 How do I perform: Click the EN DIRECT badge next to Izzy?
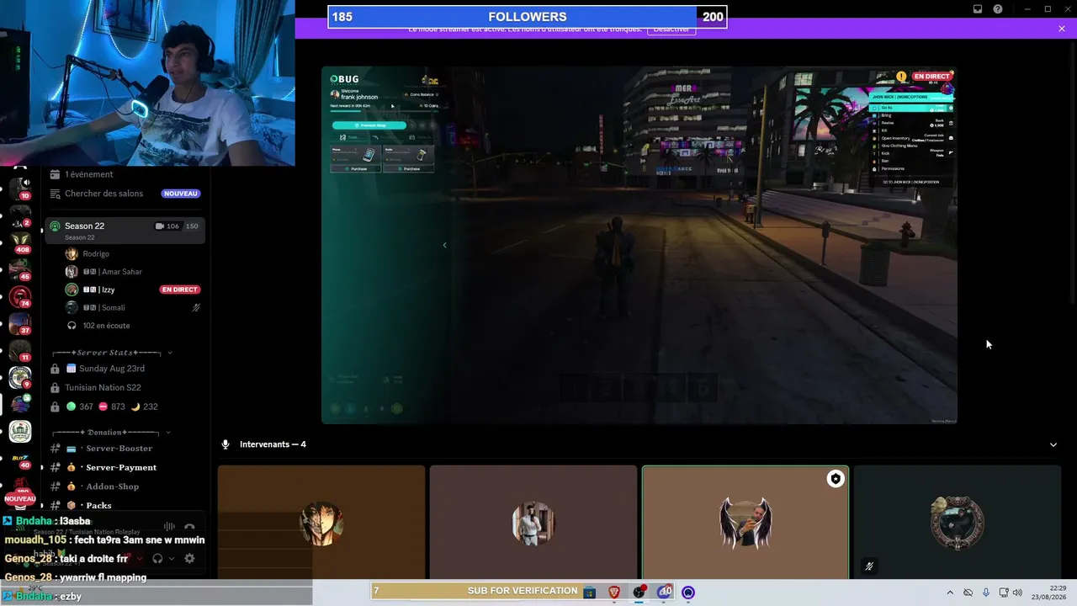[180, 290]
